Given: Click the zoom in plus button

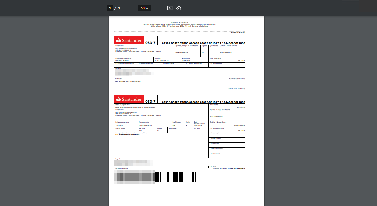Looking at the screenshot, I should pyautogui.click(x=156, y=8).
